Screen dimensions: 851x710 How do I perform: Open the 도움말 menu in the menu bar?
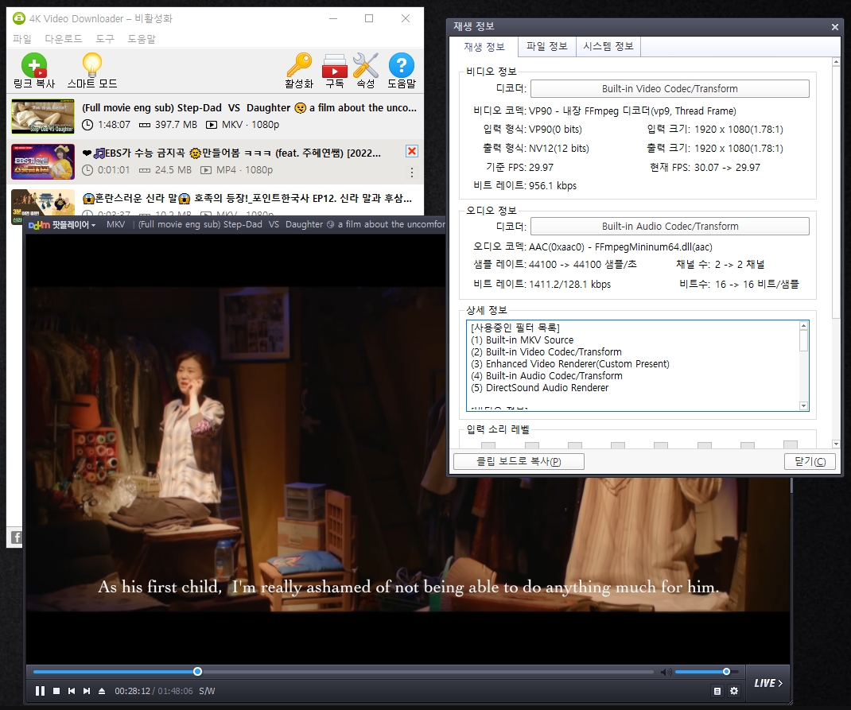pyautogui.click(x=142, y=39)
